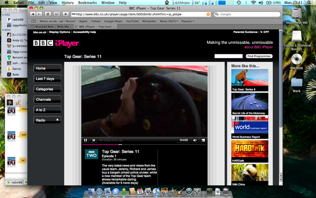This screenshot has width=316, height=198.
Task: Open Popular bookmarks dropdown
Action: 188,21
